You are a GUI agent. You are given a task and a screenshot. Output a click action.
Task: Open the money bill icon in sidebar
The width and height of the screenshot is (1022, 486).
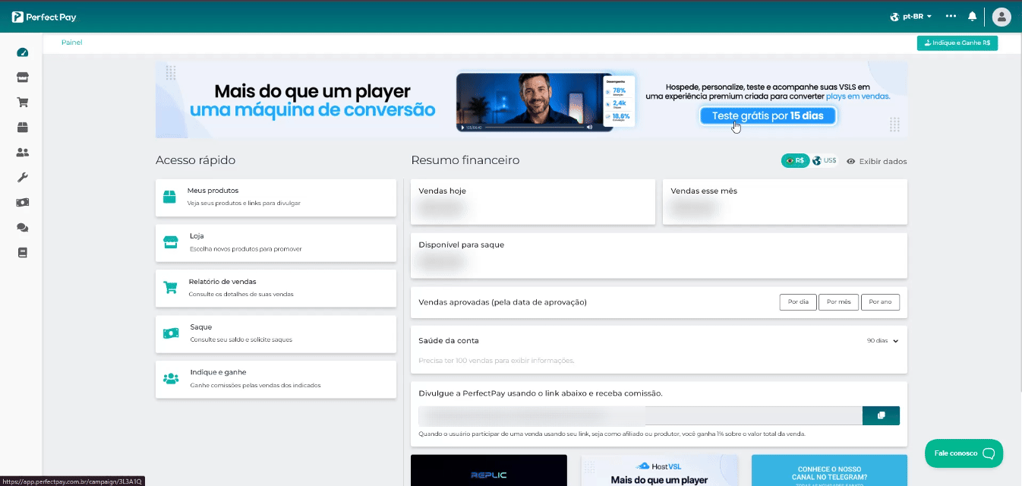(x=22, y=203)
